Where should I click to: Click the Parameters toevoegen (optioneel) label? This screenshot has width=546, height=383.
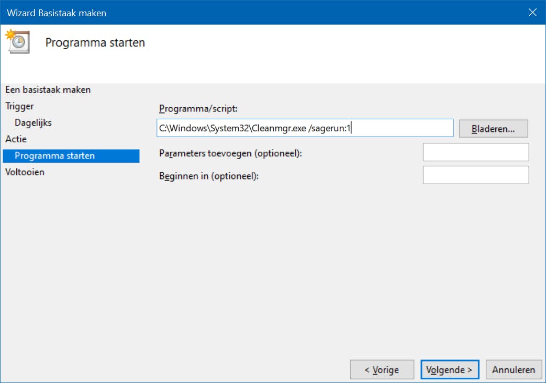tap(231, 154)
